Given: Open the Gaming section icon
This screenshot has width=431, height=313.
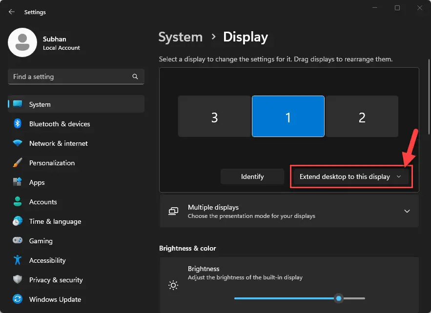Looking at the screenshot, I should [x=17, y=241].
